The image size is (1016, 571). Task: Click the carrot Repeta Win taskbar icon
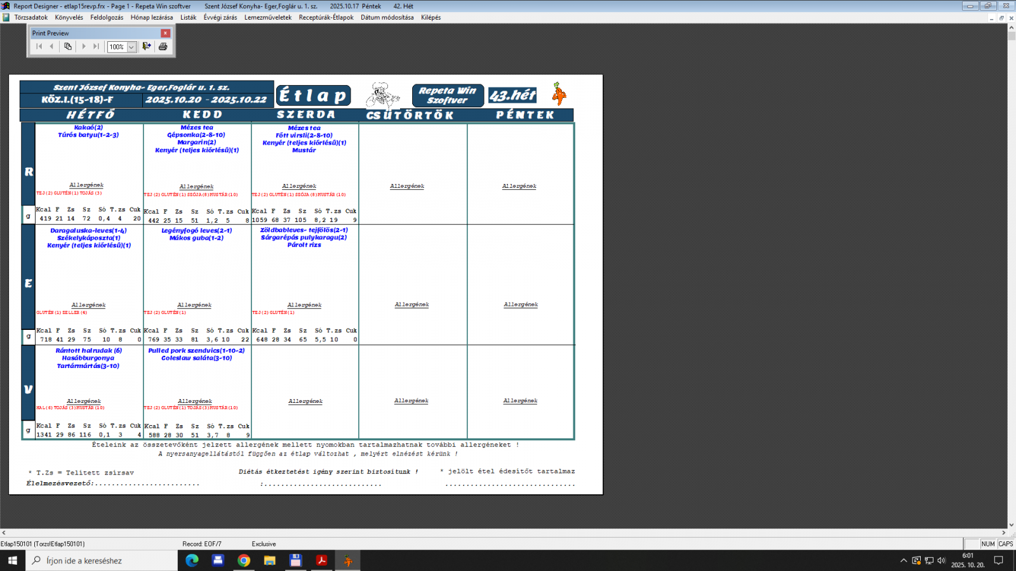point(347,560)
